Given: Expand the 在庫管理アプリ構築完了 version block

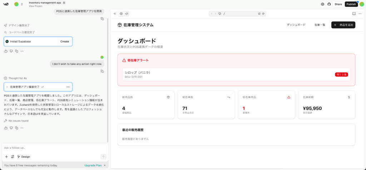Looking at the screenshot, I should tap(7, 87).
